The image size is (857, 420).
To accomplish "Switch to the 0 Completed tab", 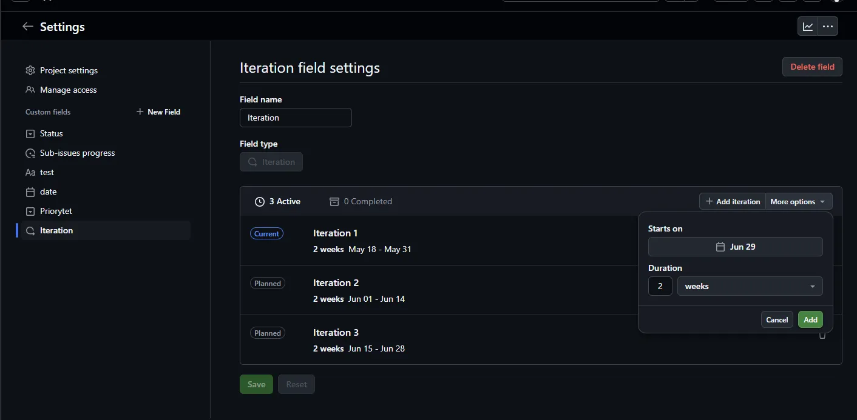I will tap(361, 201).
